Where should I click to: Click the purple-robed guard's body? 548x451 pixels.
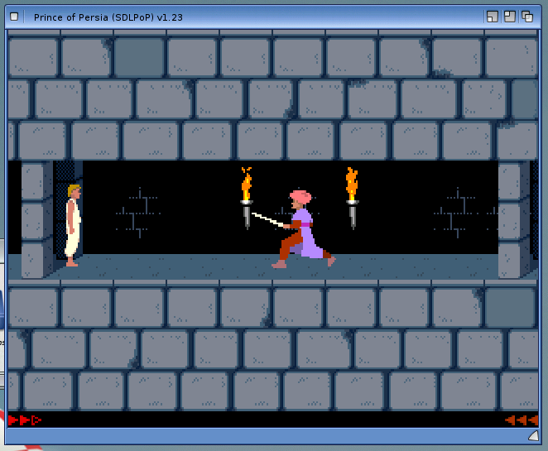pos(308,236)
